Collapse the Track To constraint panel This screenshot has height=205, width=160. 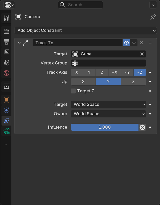(19, 43)
